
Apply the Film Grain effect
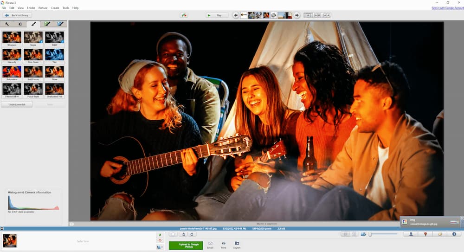click(x=33, y=56)
